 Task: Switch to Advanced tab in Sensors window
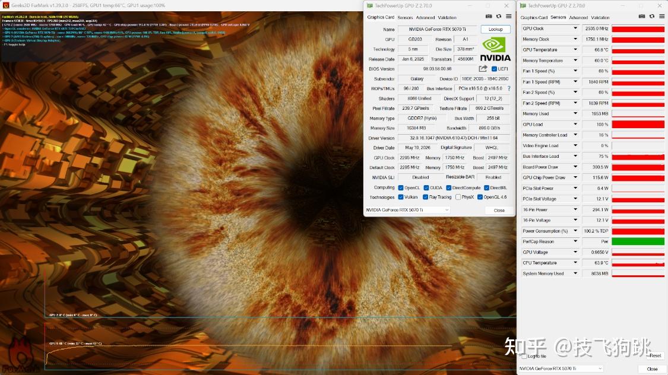(x=578, y=17)
